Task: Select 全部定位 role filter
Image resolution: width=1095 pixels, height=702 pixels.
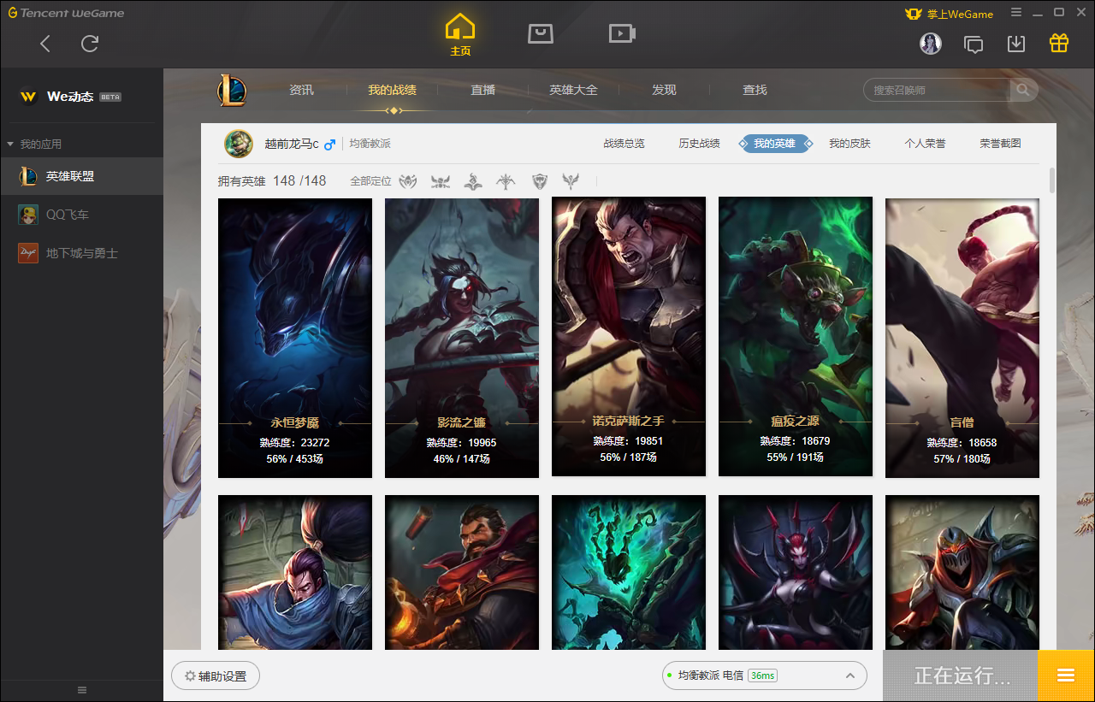Action: click(370, 181)
